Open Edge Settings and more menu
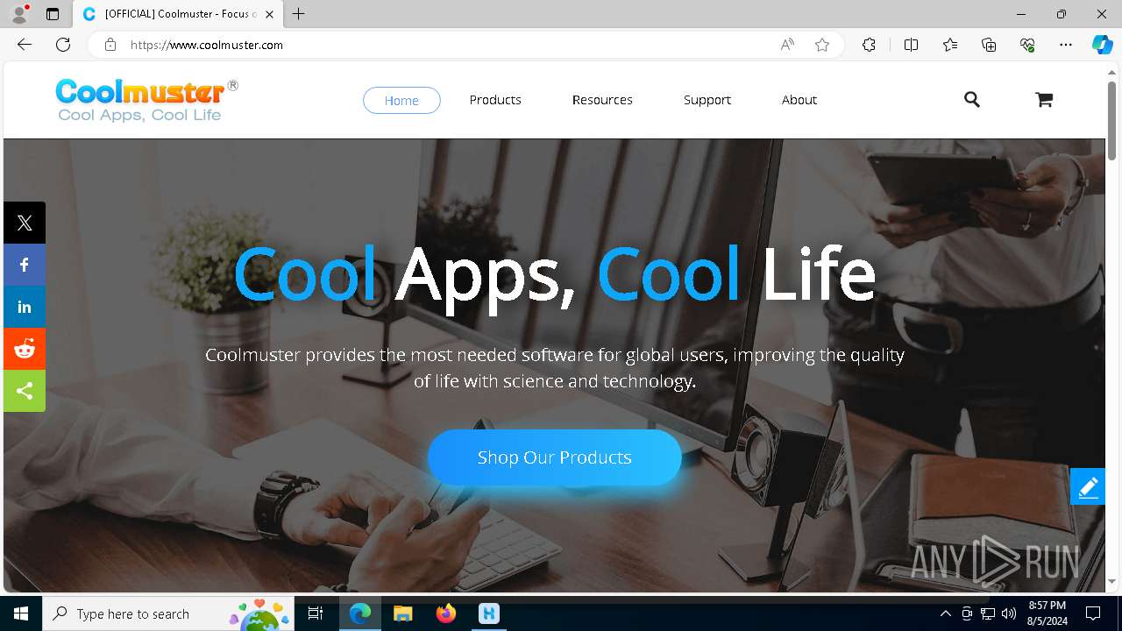The height and width of the screenshot is (631, 1122). (1066, 45)
